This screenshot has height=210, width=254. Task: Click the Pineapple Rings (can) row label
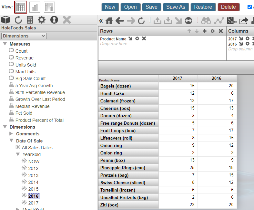(x=128, y=168)
